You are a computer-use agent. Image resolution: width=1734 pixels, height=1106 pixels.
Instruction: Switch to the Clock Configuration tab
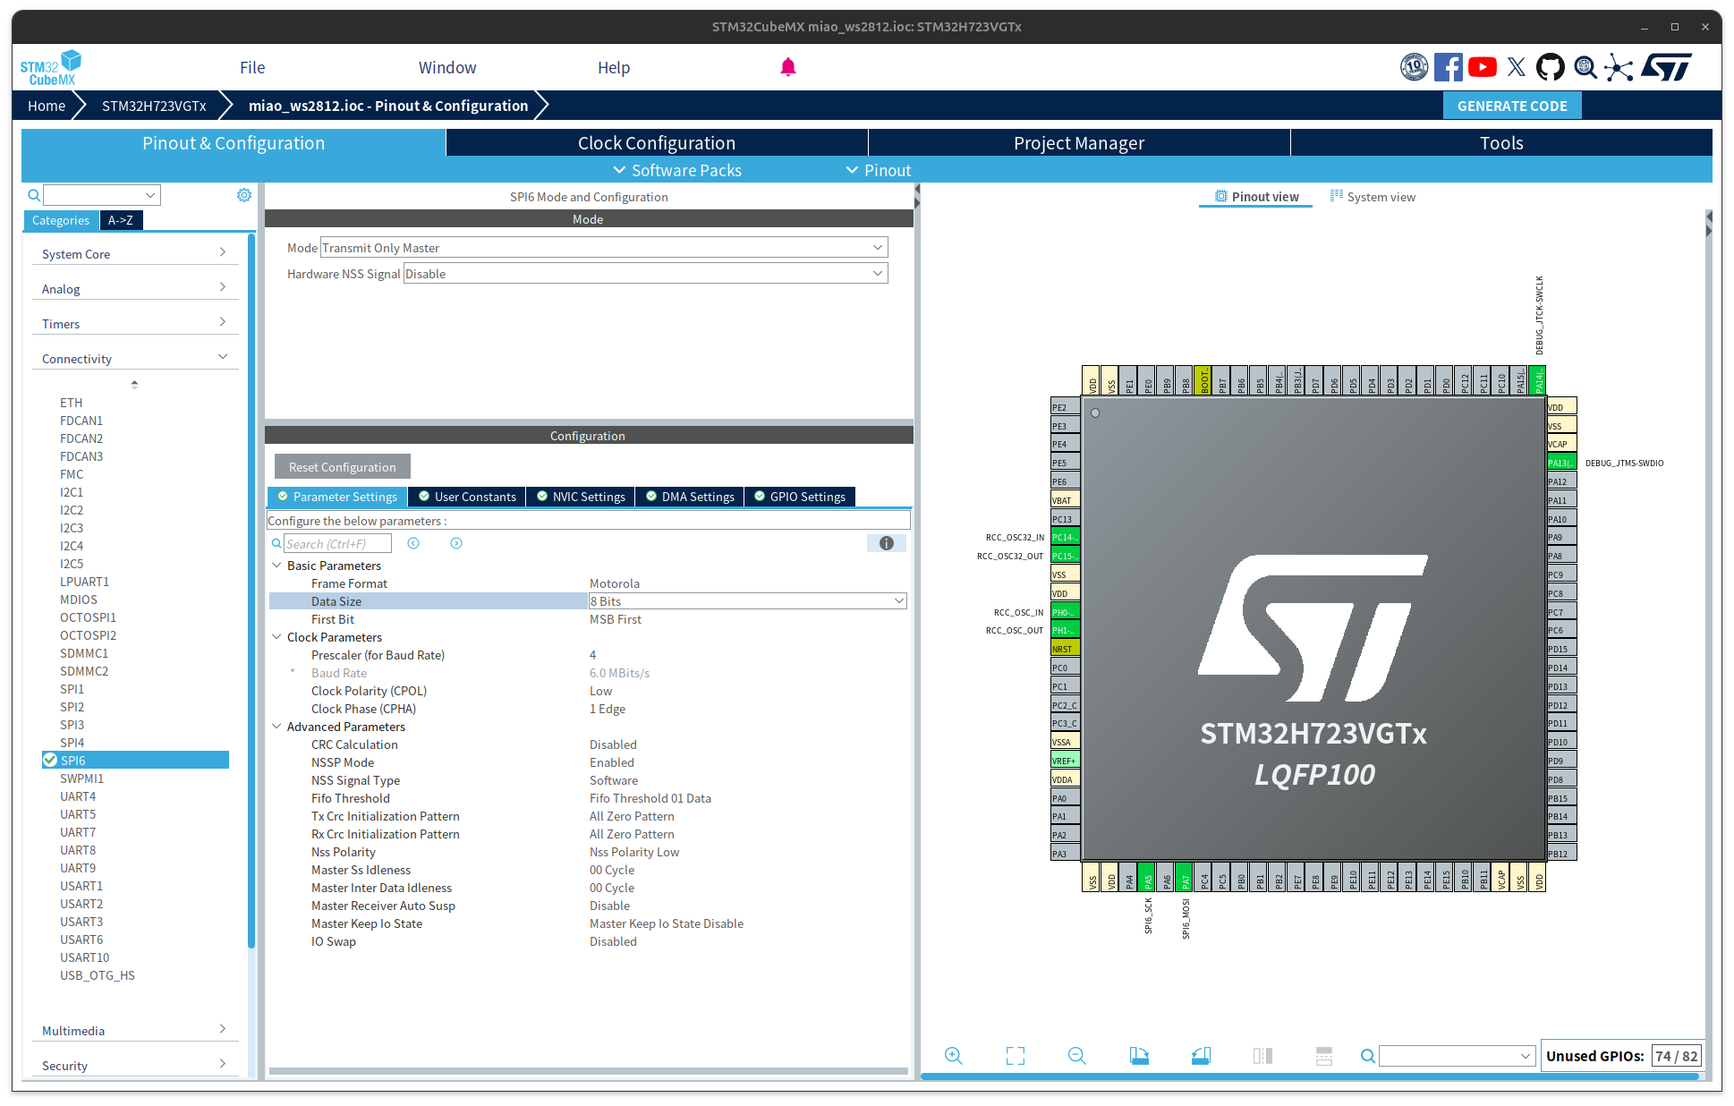[x=656, y=143]
